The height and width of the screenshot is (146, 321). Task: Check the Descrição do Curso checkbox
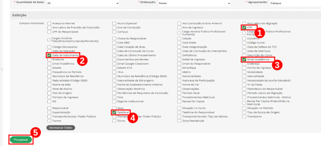click(244, 55)
